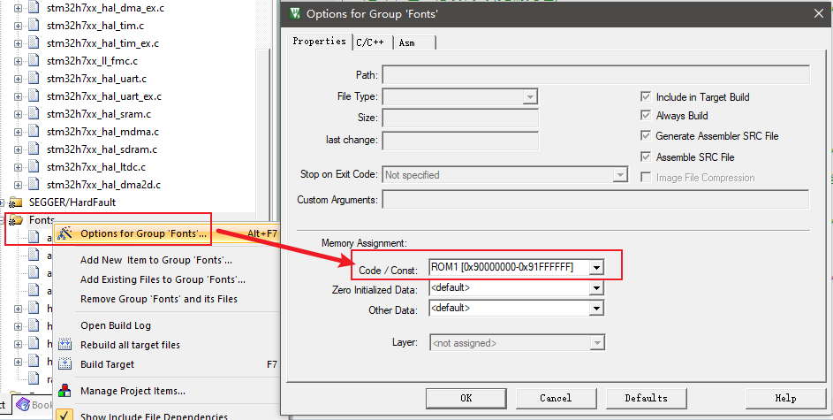This screenshot has width=833, height=420.
Task: Expand the stm32h7xx_hal_sdram.c tree node
Action: click(18, 149)
